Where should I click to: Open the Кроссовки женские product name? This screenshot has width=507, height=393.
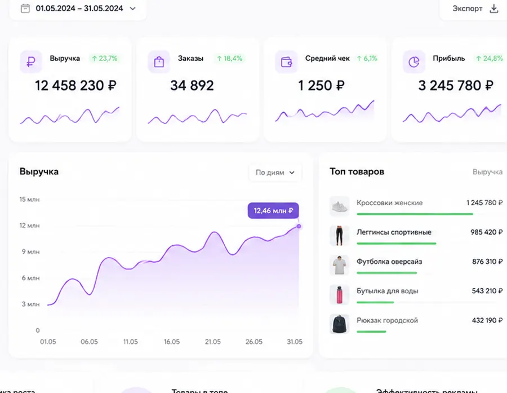tap(390, 203)
